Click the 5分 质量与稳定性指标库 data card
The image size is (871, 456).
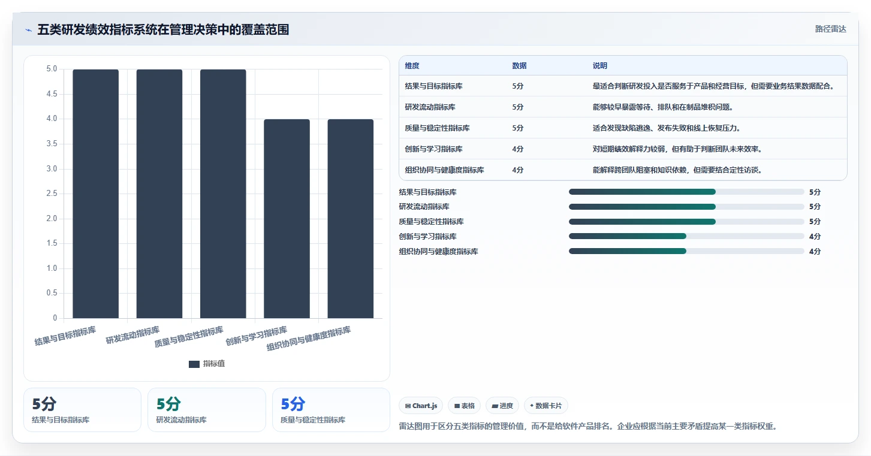pyautogui.click(x=331, y=410)
